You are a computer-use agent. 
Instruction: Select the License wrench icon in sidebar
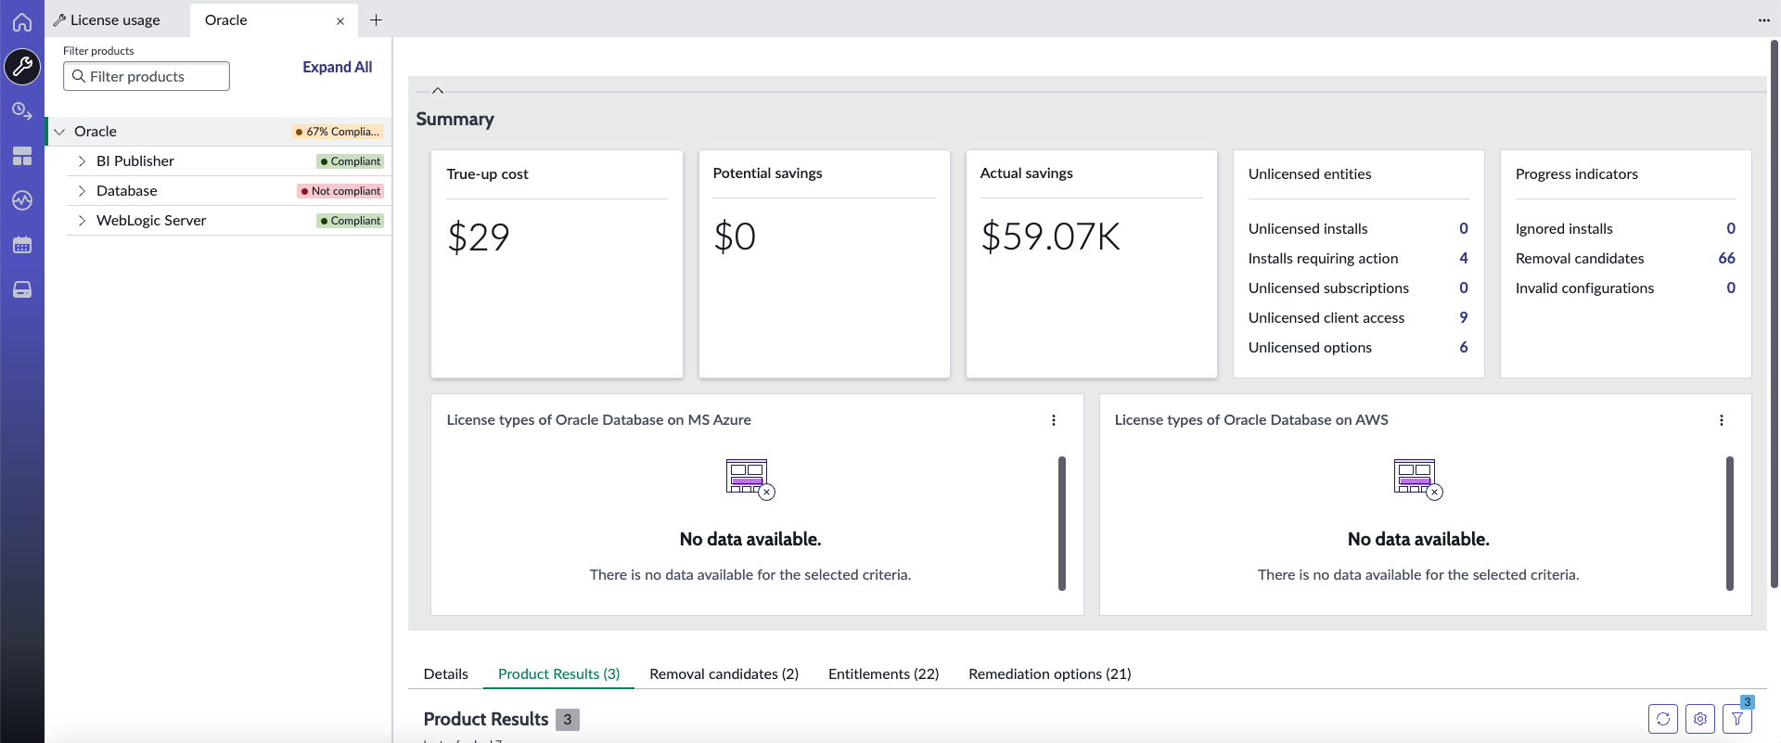22,66
